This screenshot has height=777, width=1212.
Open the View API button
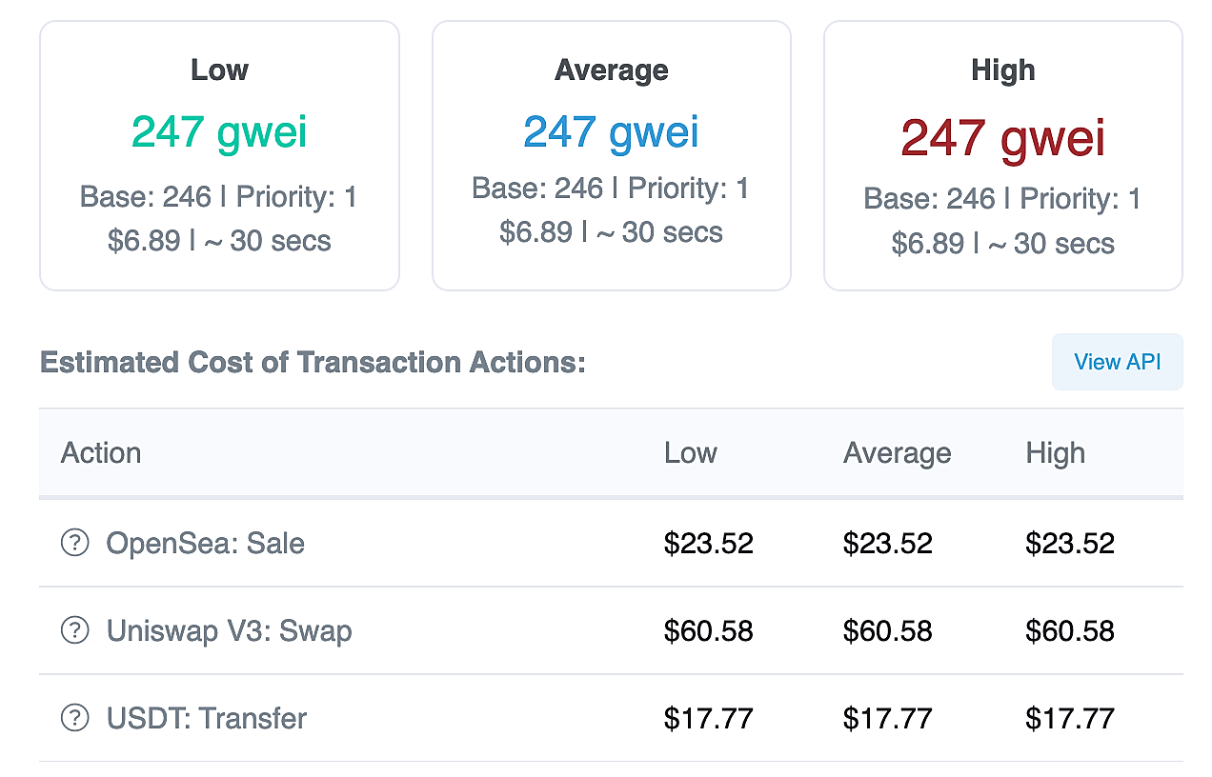coord(1117,362)
